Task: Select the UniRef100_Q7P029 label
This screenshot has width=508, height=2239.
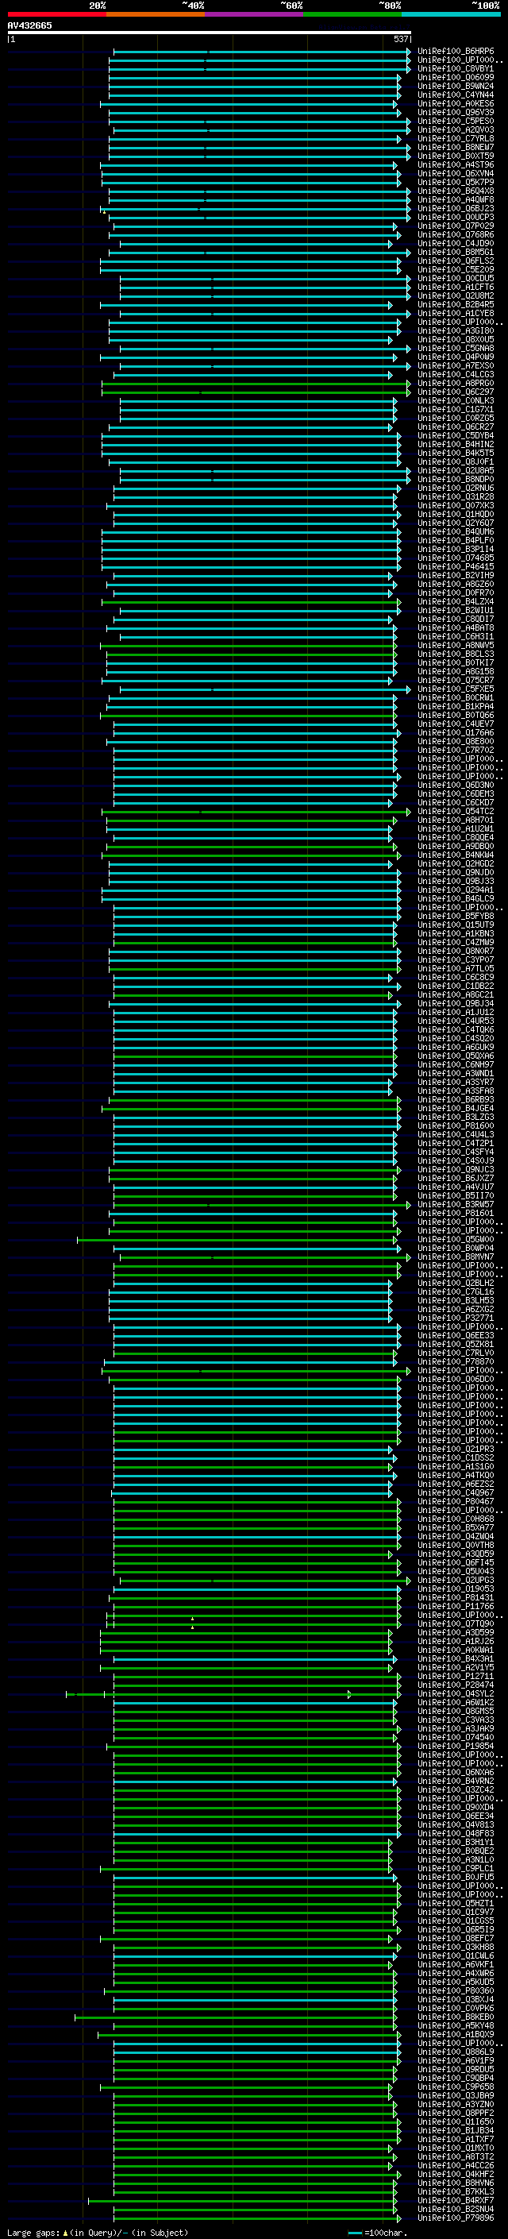Action: [x=456, y=226]
